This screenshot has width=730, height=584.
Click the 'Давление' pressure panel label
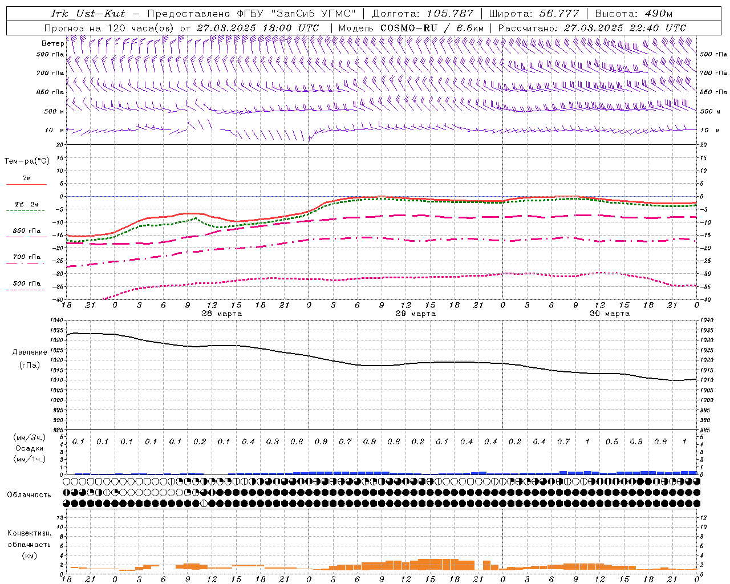coord(30,352)
